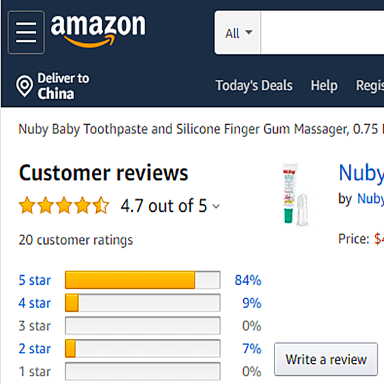This screenshot has width=384, height=384.
Task: Click the 9% rating percentage link
Action: (x=252, y=303)
